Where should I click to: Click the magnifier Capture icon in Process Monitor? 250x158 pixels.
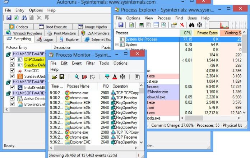(77, 77)
